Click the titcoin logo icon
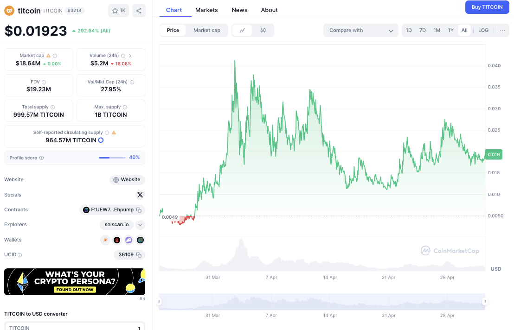This screenshot has height=330, width=514. pos(9,11)
